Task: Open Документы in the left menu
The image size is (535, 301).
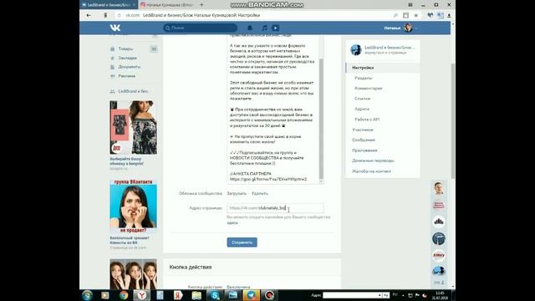Action: point(129,67)
